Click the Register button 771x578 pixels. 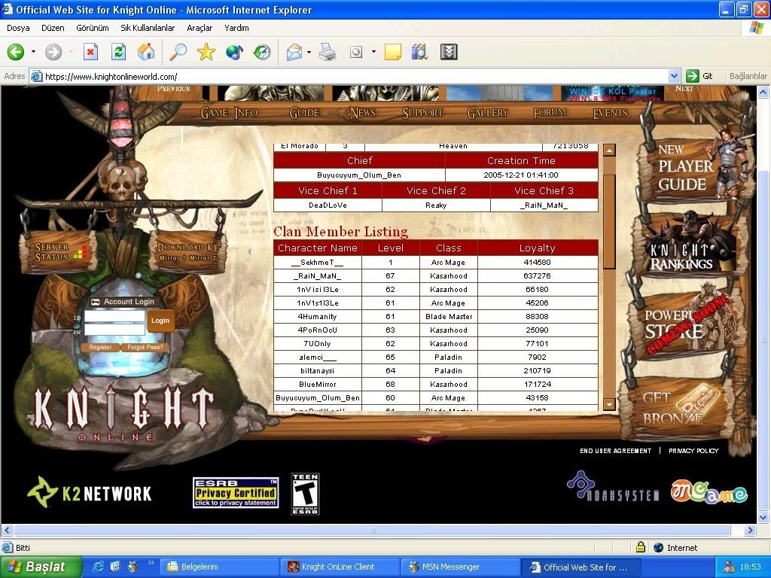click(x=100, y=347)
